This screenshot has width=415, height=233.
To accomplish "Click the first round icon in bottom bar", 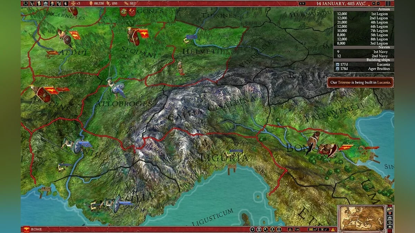I will [252, 230].
